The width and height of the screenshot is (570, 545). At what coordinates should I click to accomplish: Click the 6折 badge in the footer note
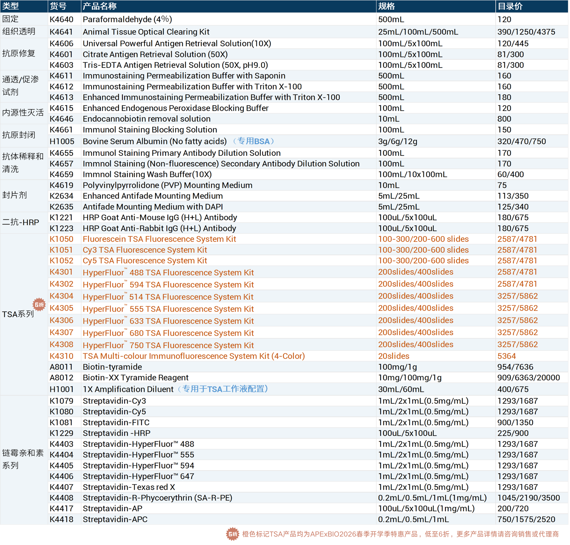(233, 535)
